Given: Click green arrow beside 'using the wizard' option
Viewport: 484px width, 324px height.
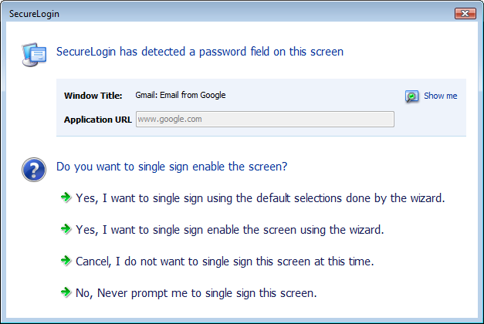Looking at the screenshot, I should tap(66, 229).
